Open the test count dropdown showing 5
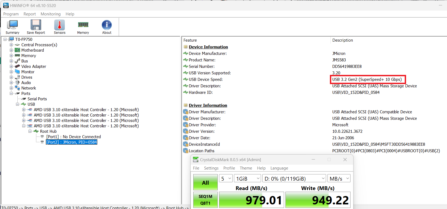The image size is (447, 209). [x=226, y=178]
